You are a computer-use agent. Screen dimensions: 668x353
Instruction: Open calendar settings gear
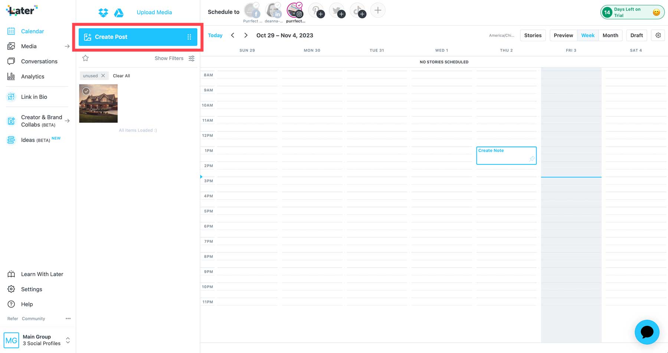658,35
